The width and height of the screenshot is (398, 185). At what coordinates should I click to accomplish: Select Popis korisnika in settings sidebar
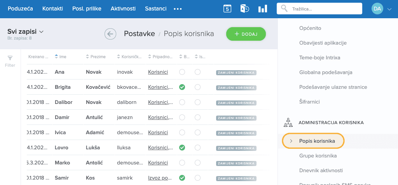(x=313, y=141)
